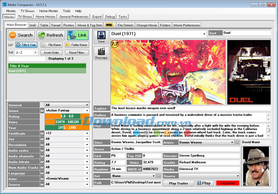The width and height of the screenshot is (278, 194).
Task: Toggle the M button beside Genre filter
Action: (x=42, y=111)
